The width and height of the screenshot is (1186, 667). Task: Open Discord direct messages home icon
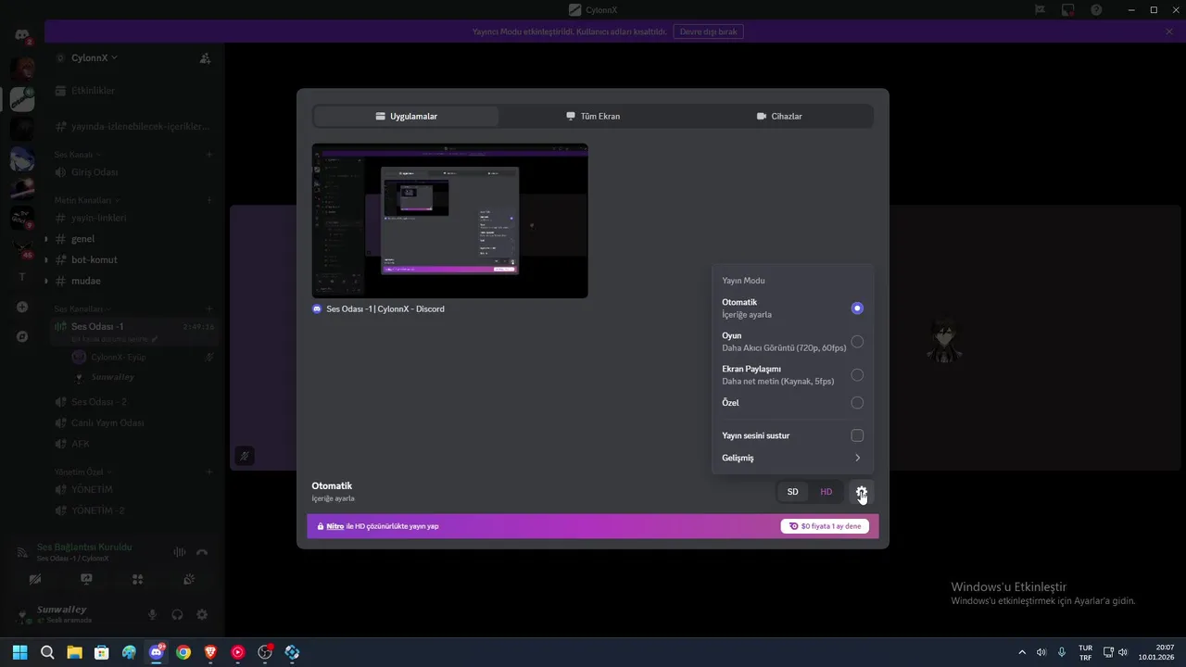coord(22,35)
